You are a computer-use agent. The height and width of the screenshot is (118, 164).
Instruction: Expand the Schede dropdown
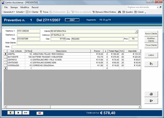20,12
